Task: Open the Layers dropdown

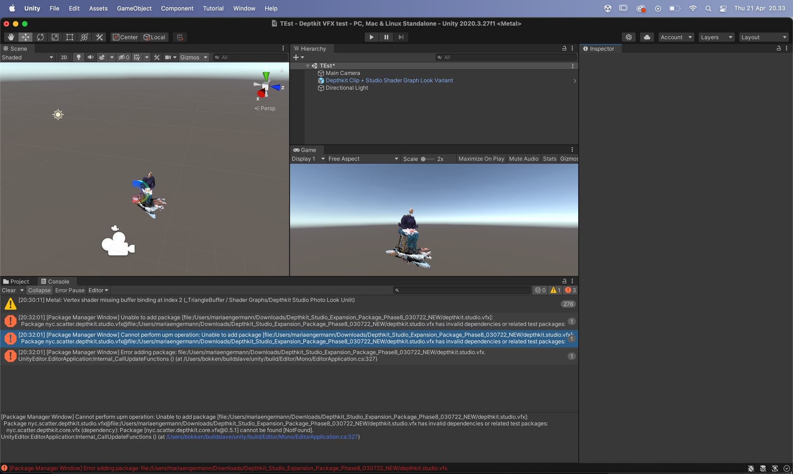Action: tap(716, 37)
